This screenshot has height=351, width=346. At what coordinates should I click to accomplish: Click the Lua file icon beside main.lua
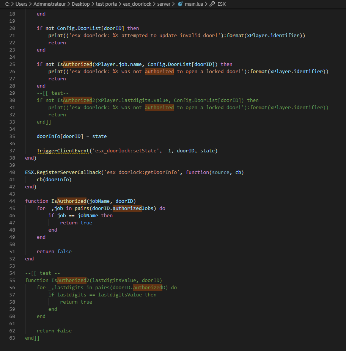click(180, 4)
